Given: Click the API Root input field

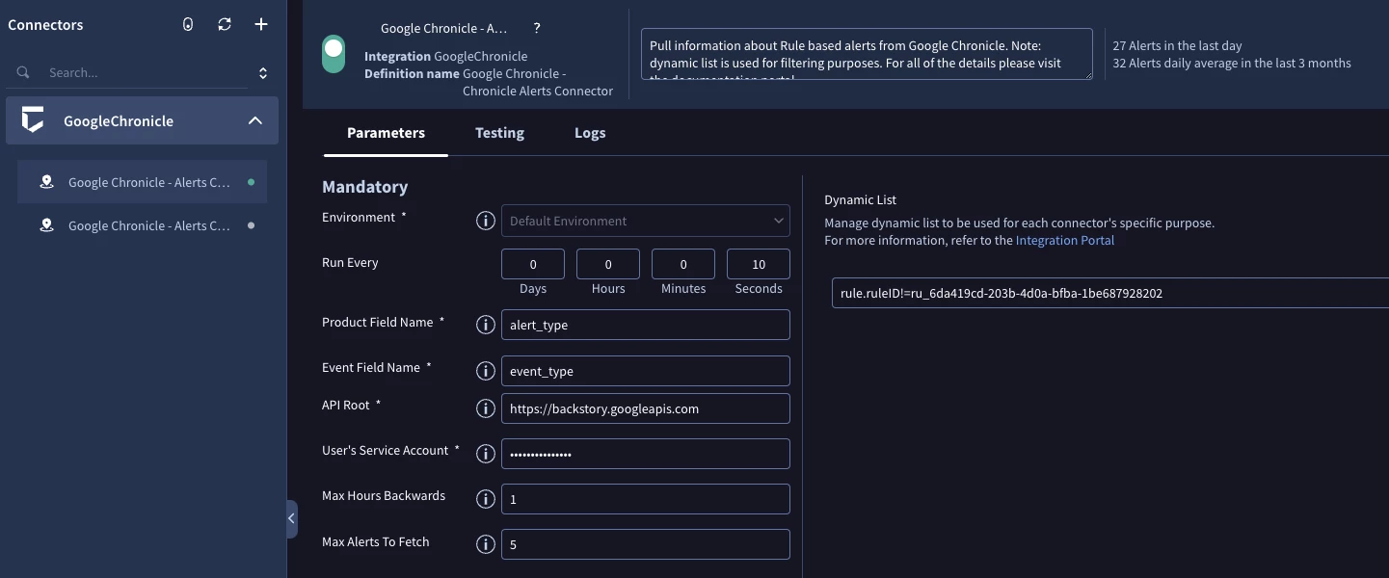Looking at the screenshot, I should [646, 408].
